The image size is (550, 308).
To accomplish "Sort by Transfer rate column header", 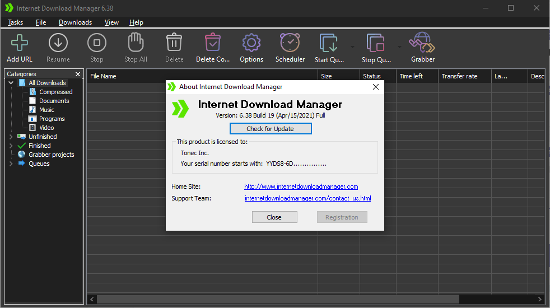I will 465,76.
